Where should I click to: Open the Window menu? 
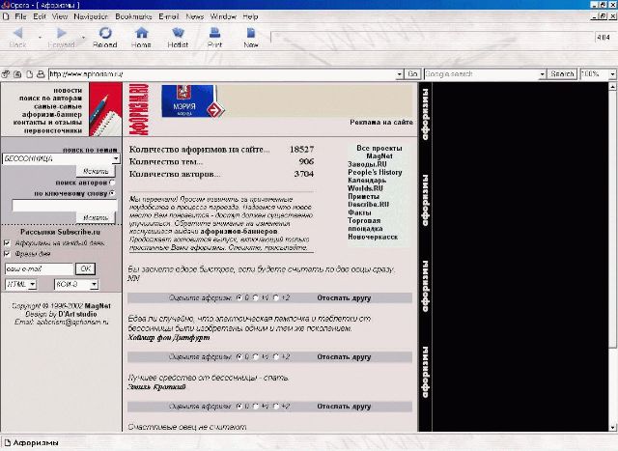(223, 16)
